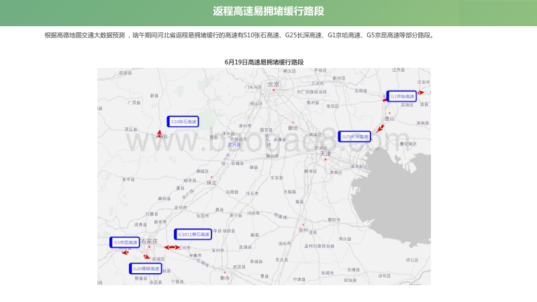Viewport: 537px width, 302px height.
Task: Click the 阜平县 map label
Action: tap(128, 179)
